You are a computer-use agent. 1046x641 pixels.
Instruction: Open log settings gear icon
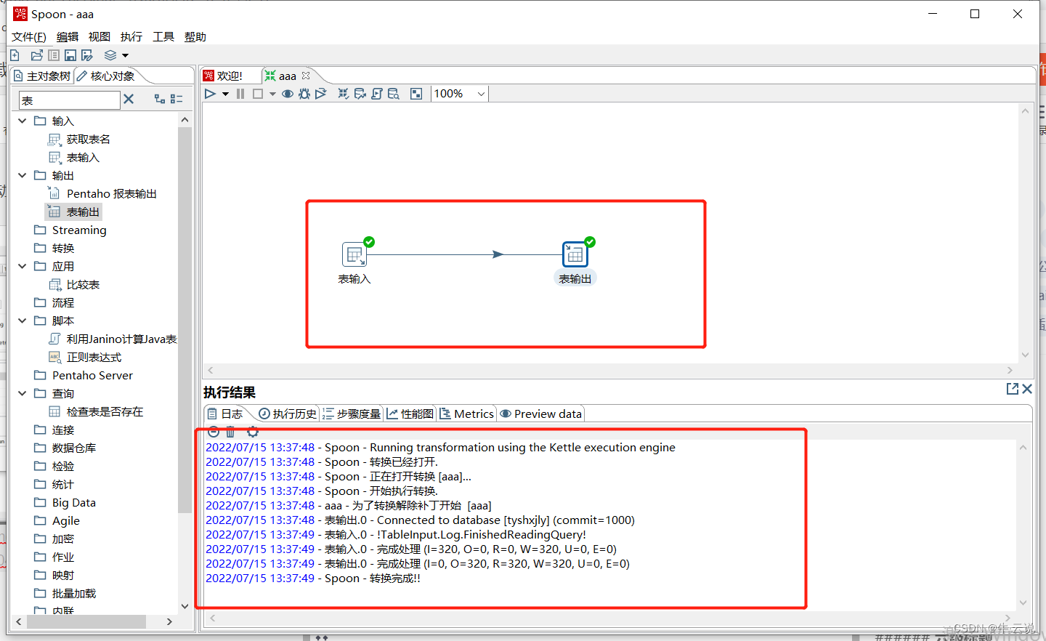tap(253, 432)
